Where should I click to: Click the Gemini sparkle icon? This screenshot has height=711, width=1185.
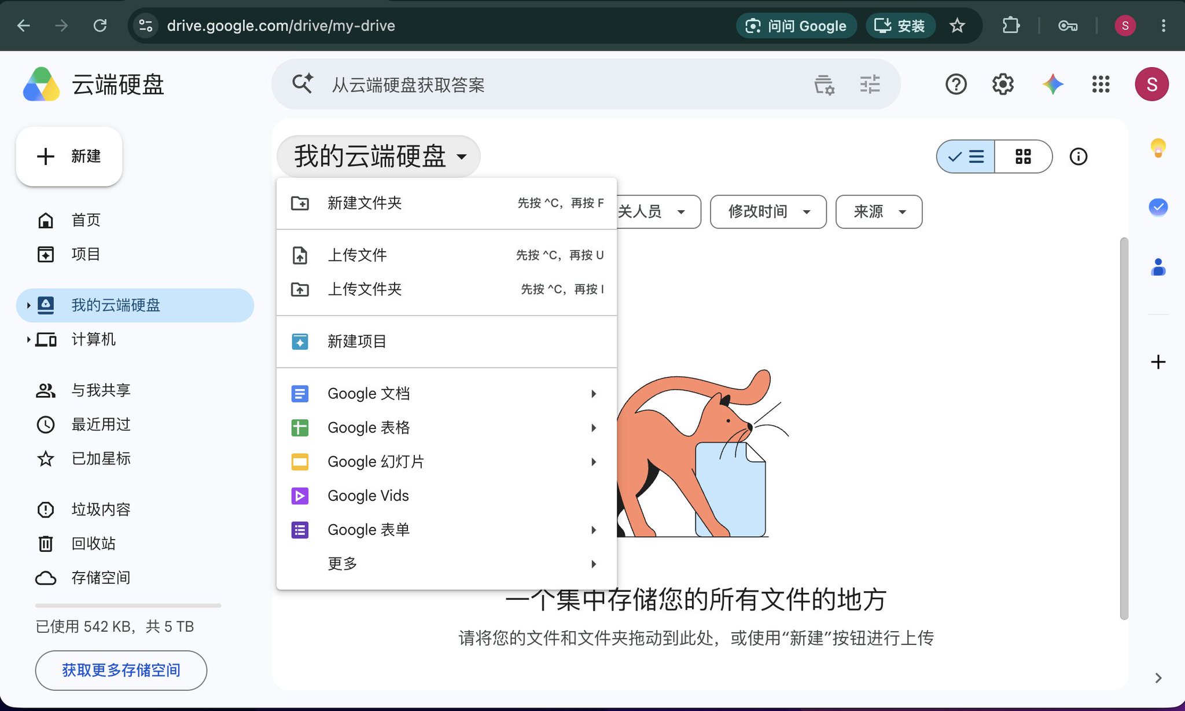coord(1052,85)
